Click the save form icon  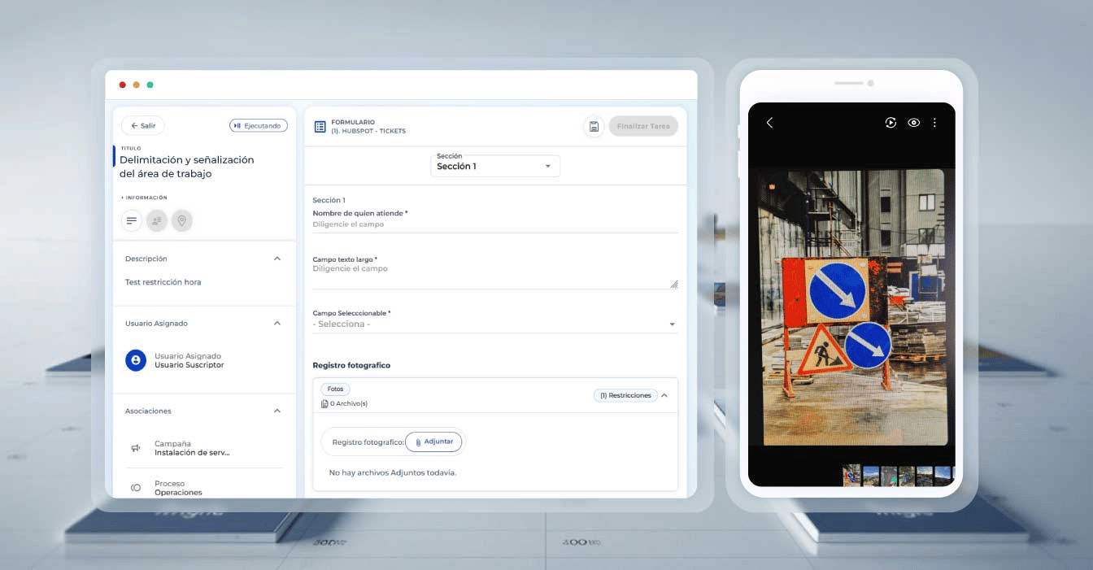coord(594,126)
